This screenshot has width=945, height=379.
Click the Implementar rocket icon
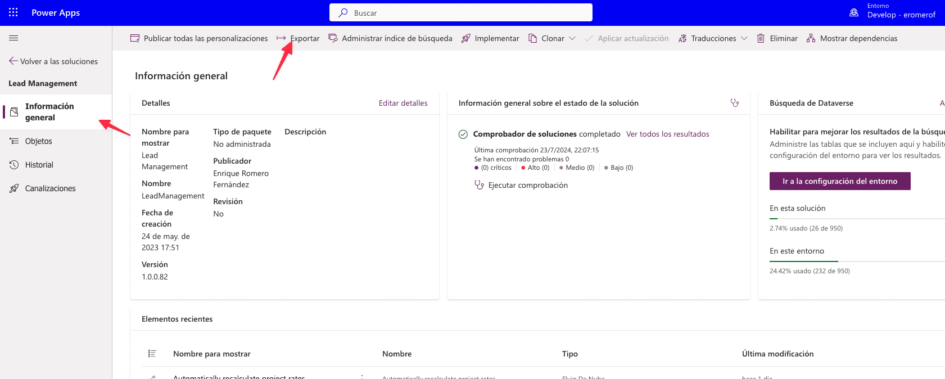point(466,38)
